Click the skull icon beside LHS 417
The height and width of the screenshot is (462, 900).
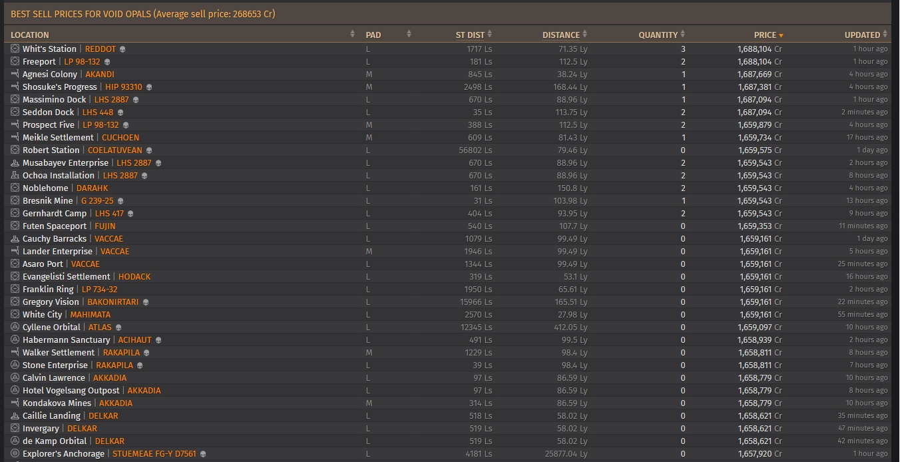(130, 214)
